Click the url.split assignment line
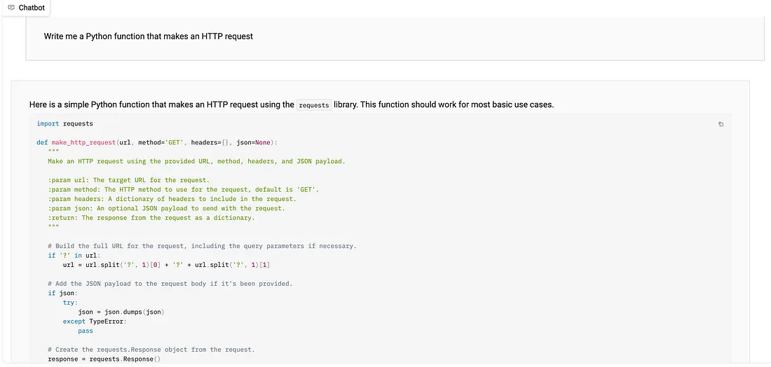Image resolution: width=771 pixels, height=367 pixels. click(x=167, y=265)
